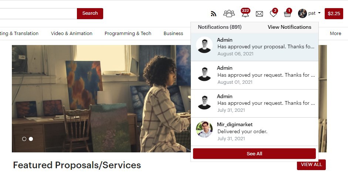
Task: Click the View Notifications link
Action: (289, 27)
